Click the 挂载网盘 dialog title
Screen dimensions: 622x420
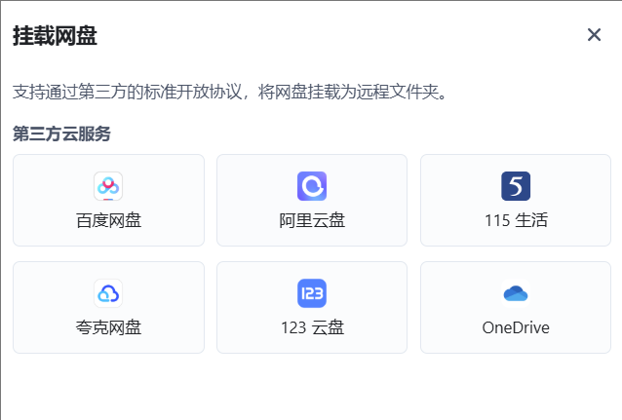click(55, 36)
